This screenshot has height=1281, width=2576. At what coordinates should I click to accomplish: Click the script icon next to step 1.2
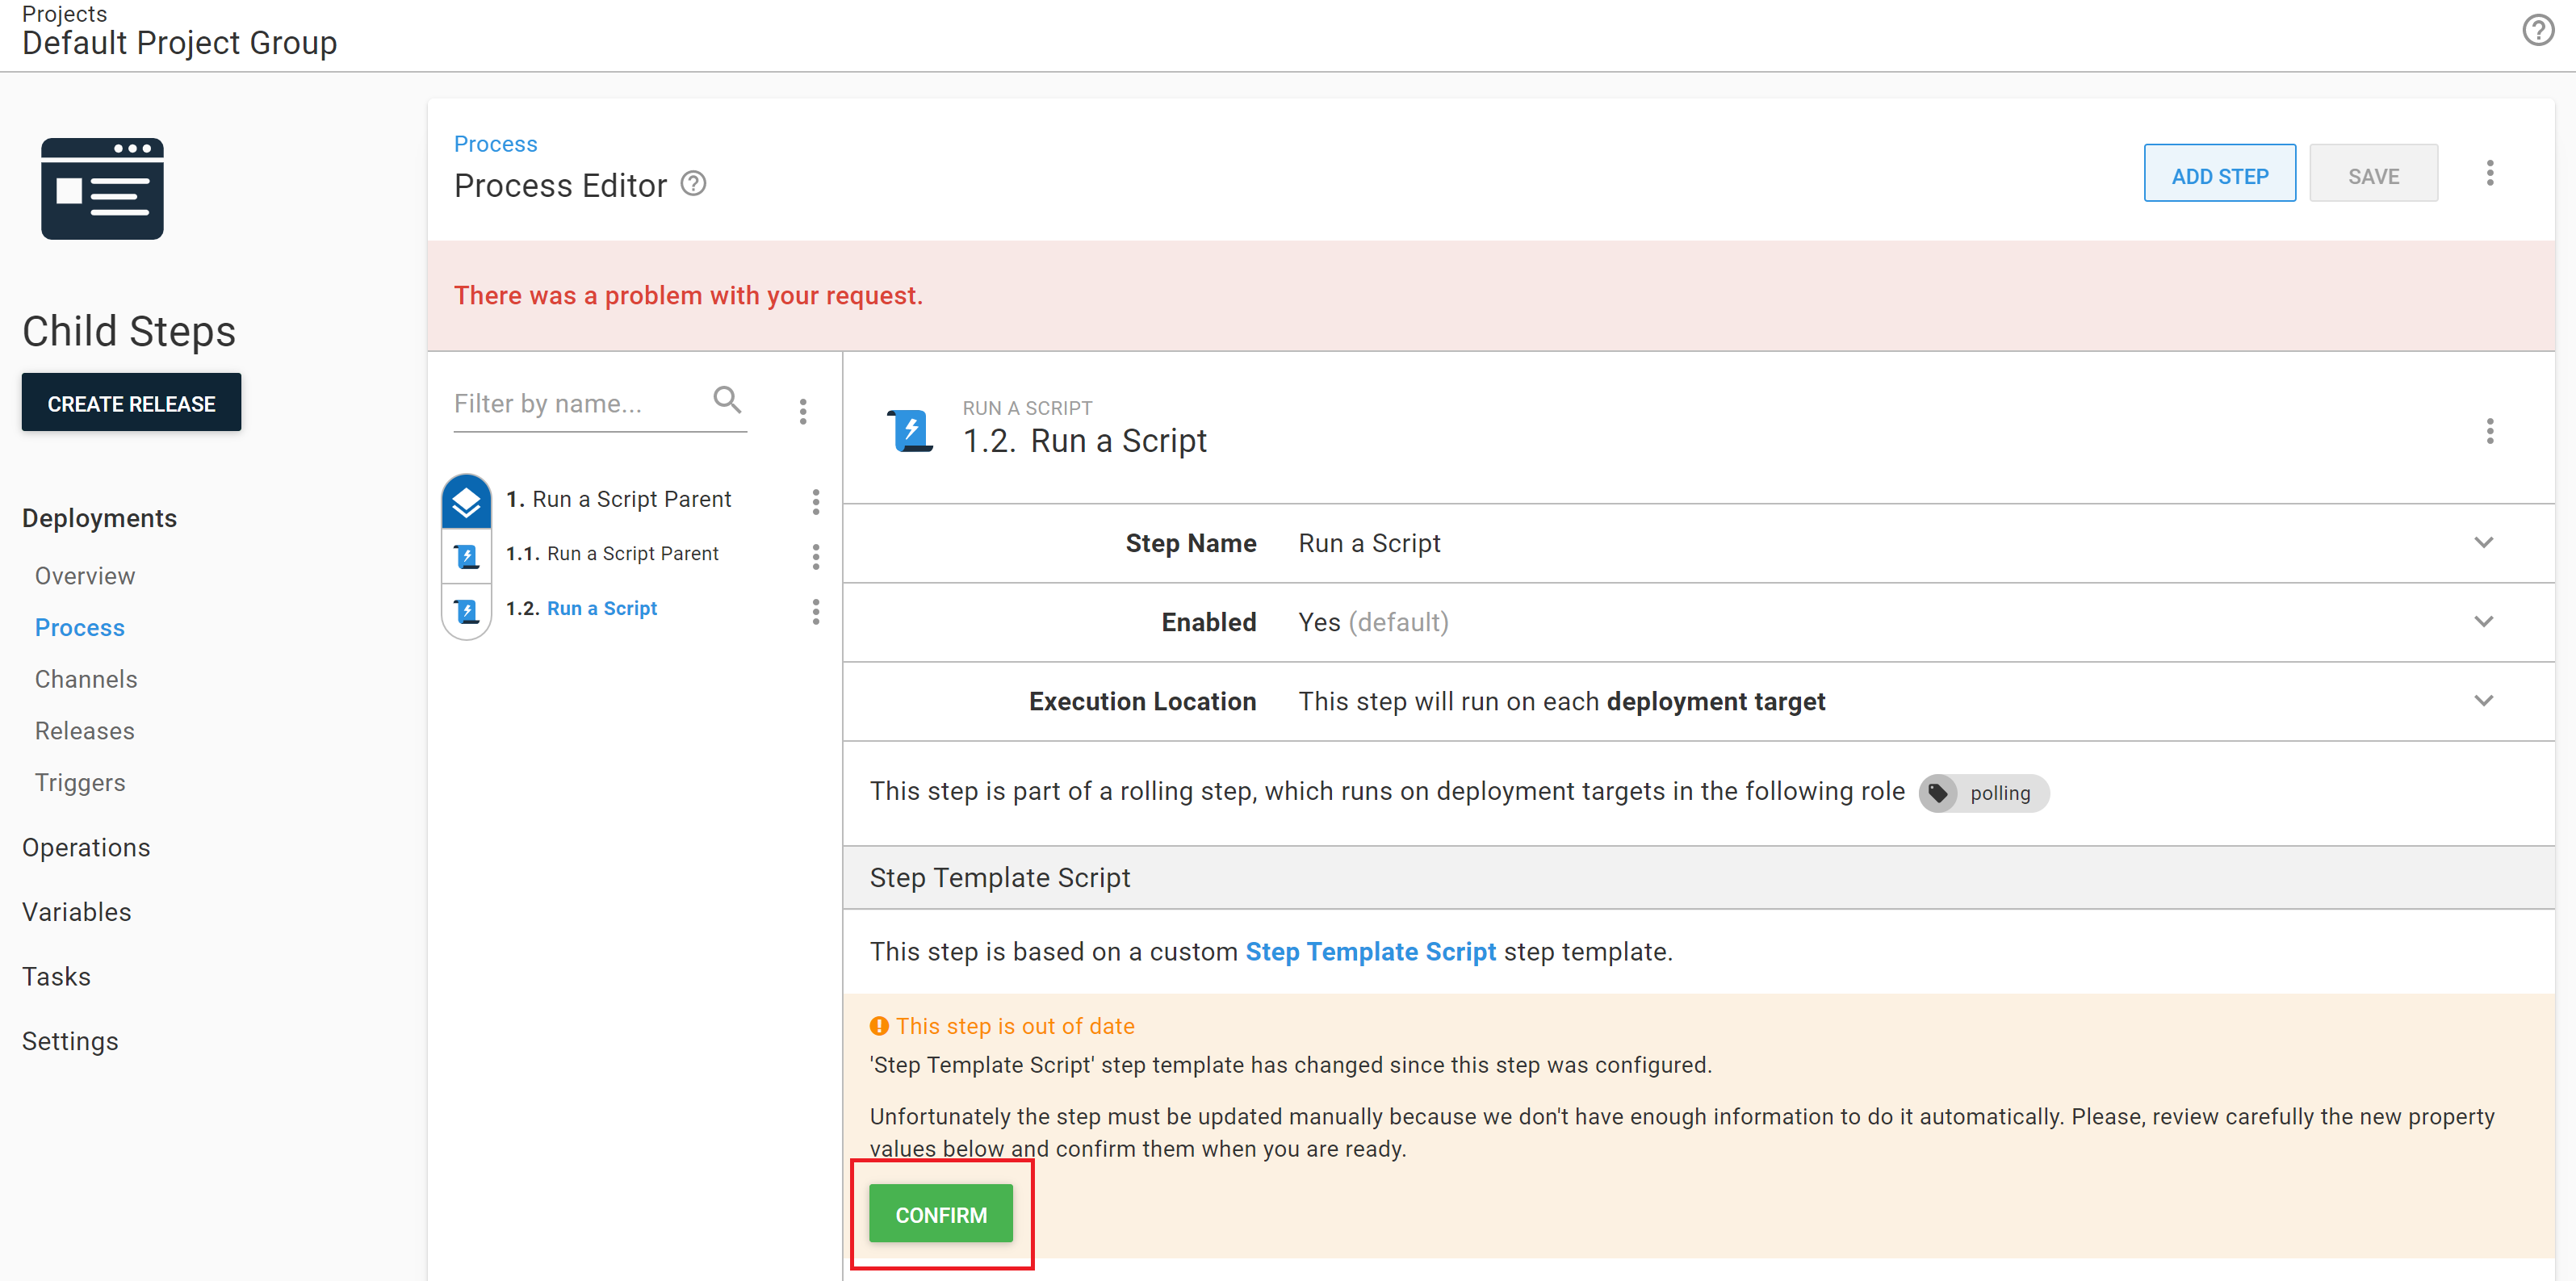click(466, 610)
